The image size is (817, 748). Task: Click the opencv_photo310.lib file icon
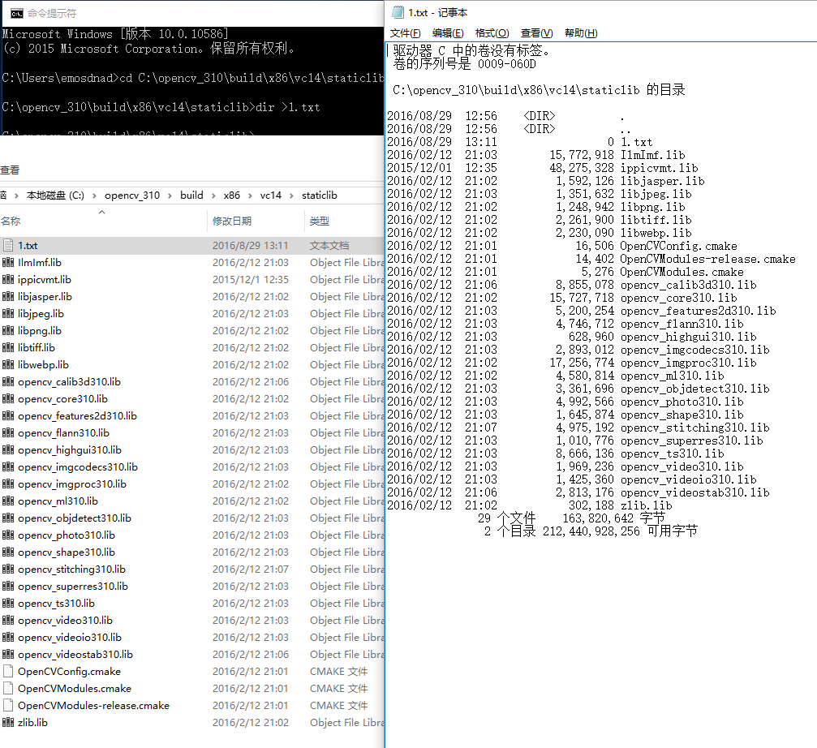[8, 535]
